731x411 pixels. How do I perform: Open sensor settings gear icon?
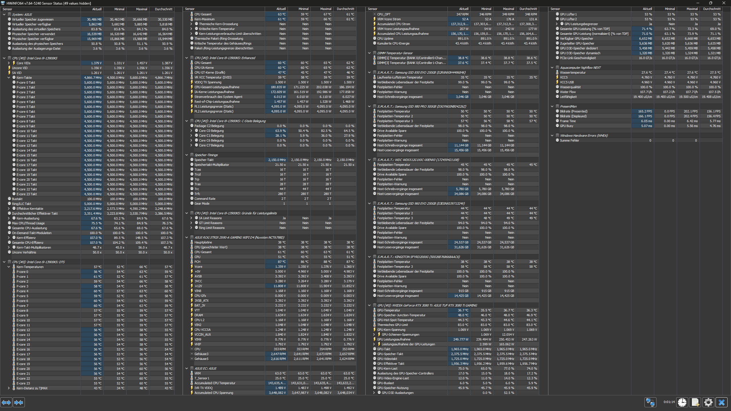708,402
